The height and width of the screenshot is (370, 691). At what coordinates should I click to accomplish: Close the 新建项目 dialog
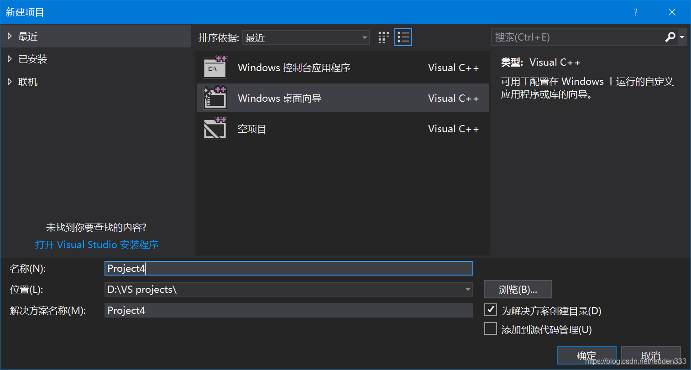pos(672,12)
